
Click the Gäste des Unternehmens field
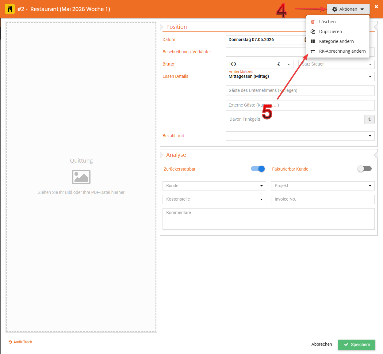[300, 90]
